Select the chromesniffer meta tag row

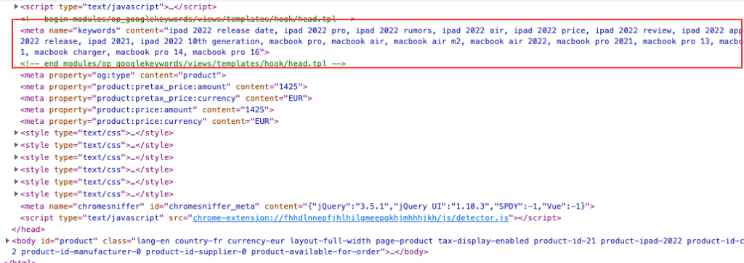pyautogui.click(x=307, y=206)
